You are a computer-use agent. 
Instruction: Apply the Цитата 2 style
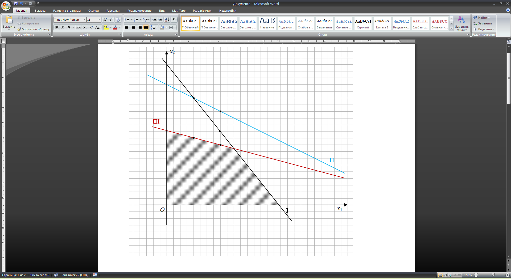pyautogui.click(x=382, y=23)
